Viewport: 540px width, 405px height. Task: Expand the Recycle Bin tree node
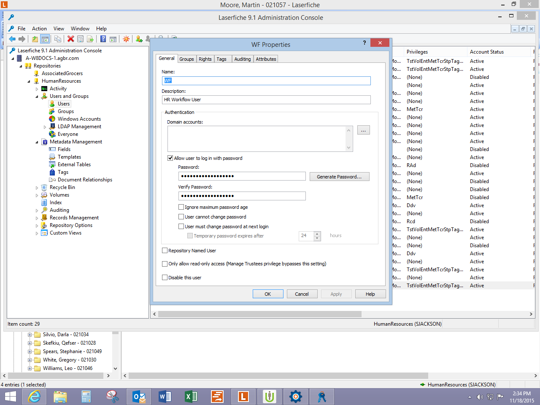point(37,188)
